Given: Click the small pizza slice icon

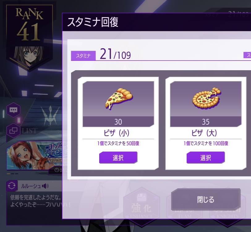Looking at the screenshot, I should coord(119,99).
